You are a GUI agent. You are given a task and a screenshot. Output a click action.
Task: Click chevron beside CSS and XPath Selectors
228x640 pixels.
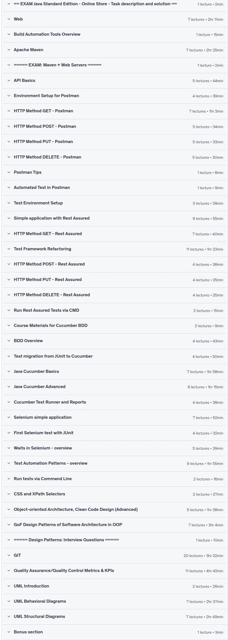(9, 494)
